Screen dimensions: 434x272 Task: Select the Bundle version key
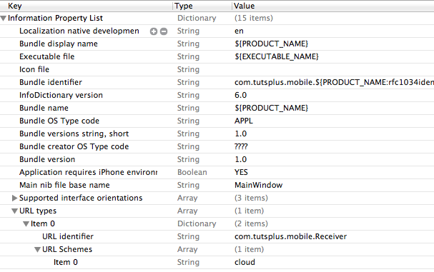47,159
